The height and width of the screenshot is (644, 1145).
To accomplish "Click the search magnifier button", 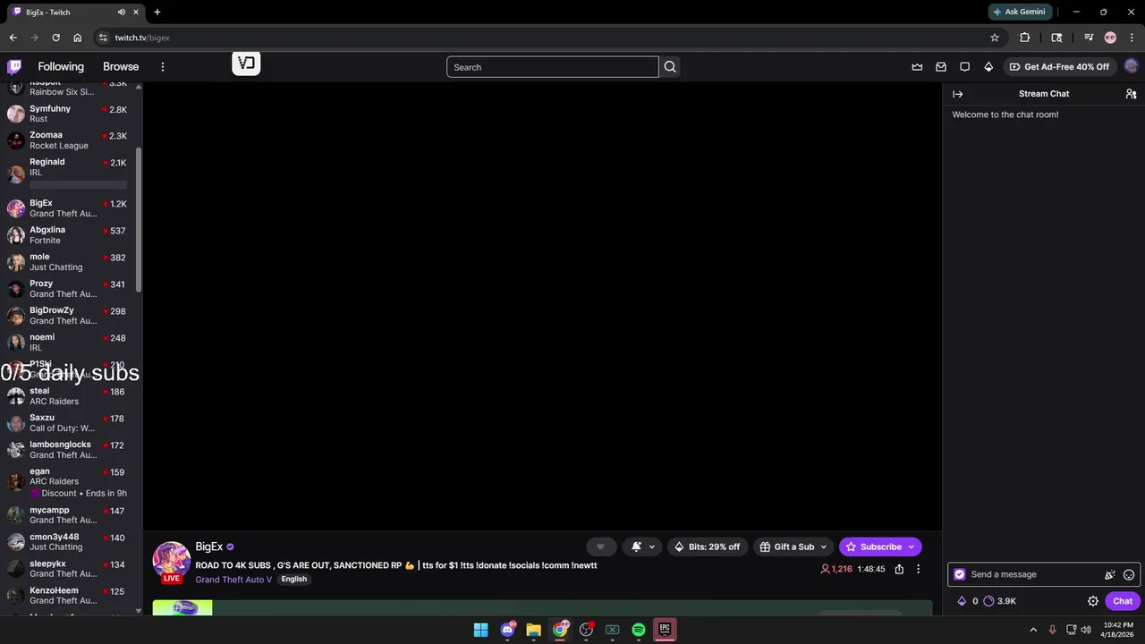I will pyautogui.click(x=670, y=67).
